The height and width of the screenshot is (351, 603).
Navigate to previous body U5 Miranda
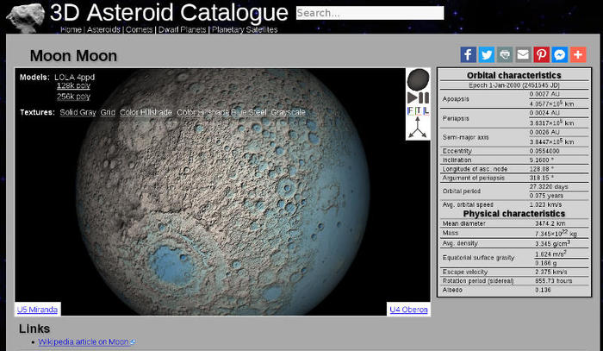pos(38,309)
